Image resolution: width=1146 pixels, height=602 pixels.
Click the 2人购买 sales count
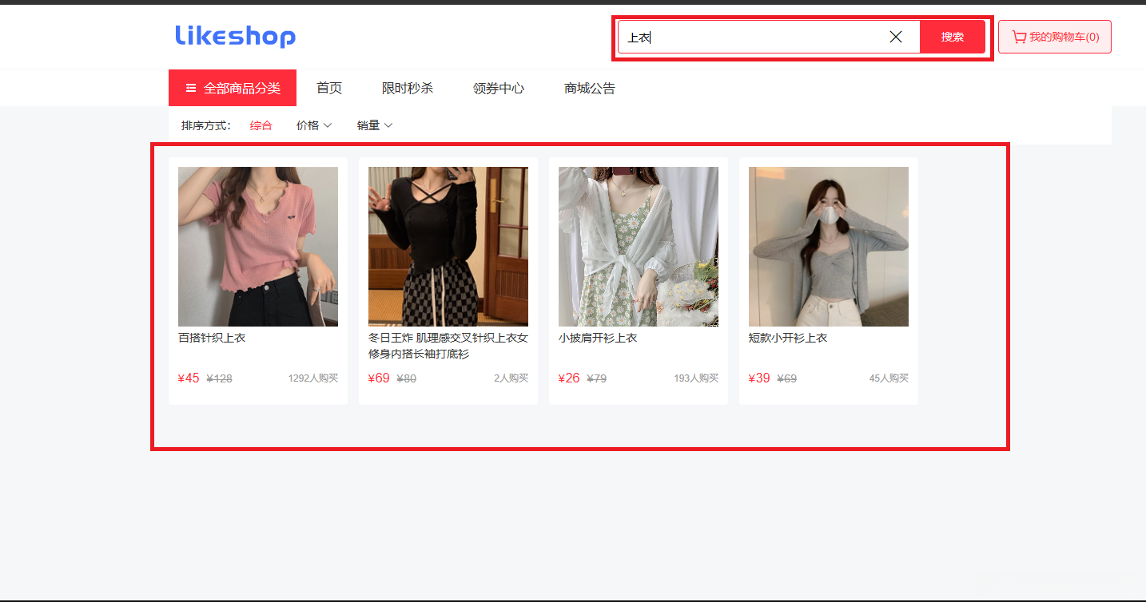511,378
